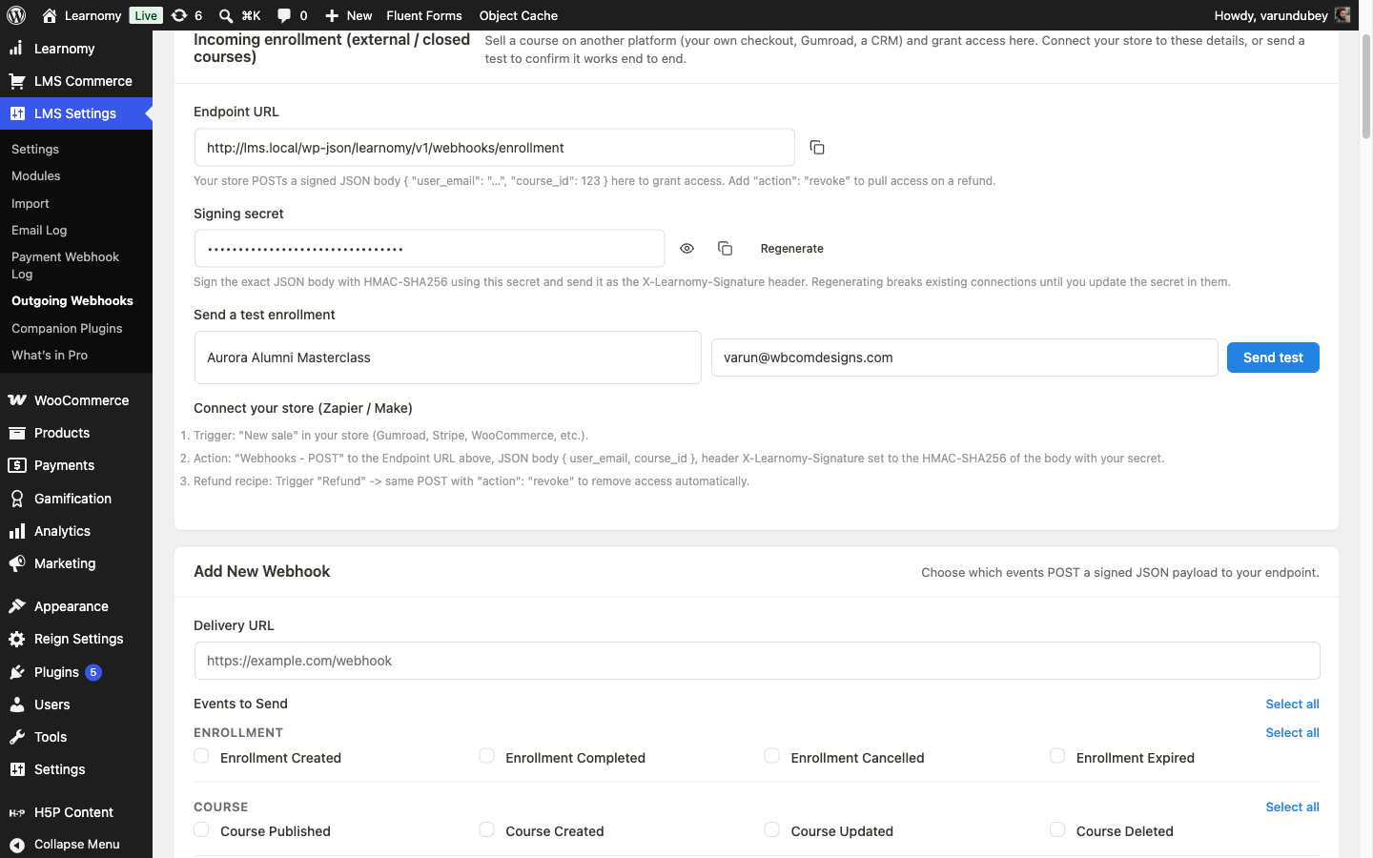Viewport: 1373px width, 858px height.
Task: Check the Enrollment Cancelled checkbox
Action: coord(771,756)
